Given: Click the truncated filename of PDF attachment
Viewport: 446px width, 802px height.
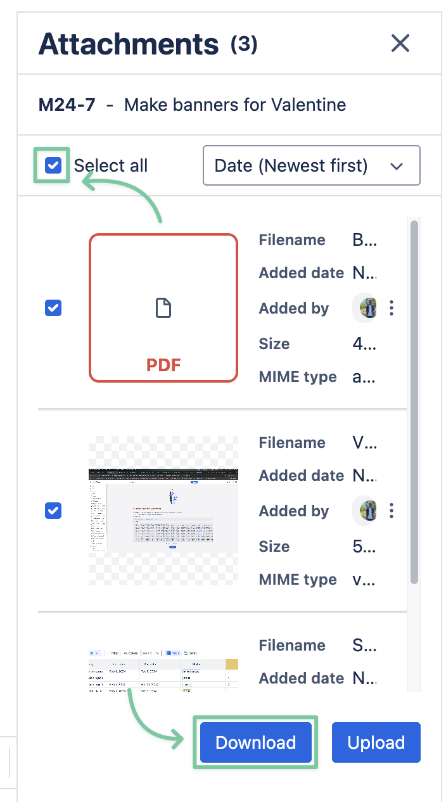Looking at the screenshot, I should click(364, 240).
